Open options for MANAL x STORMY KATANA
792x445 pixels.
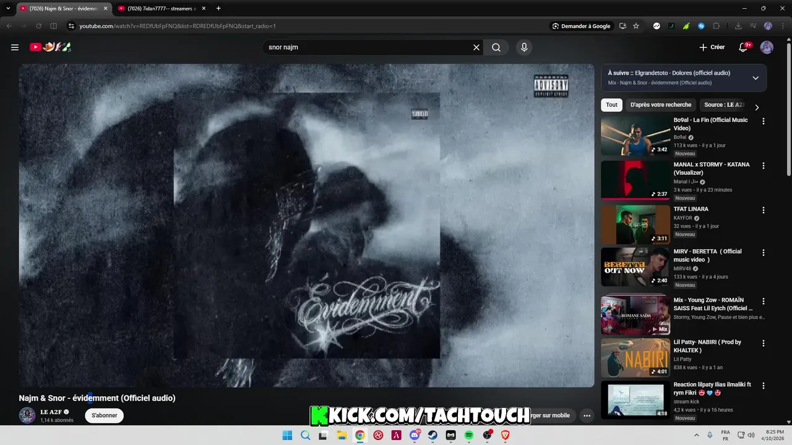[763, 166]
